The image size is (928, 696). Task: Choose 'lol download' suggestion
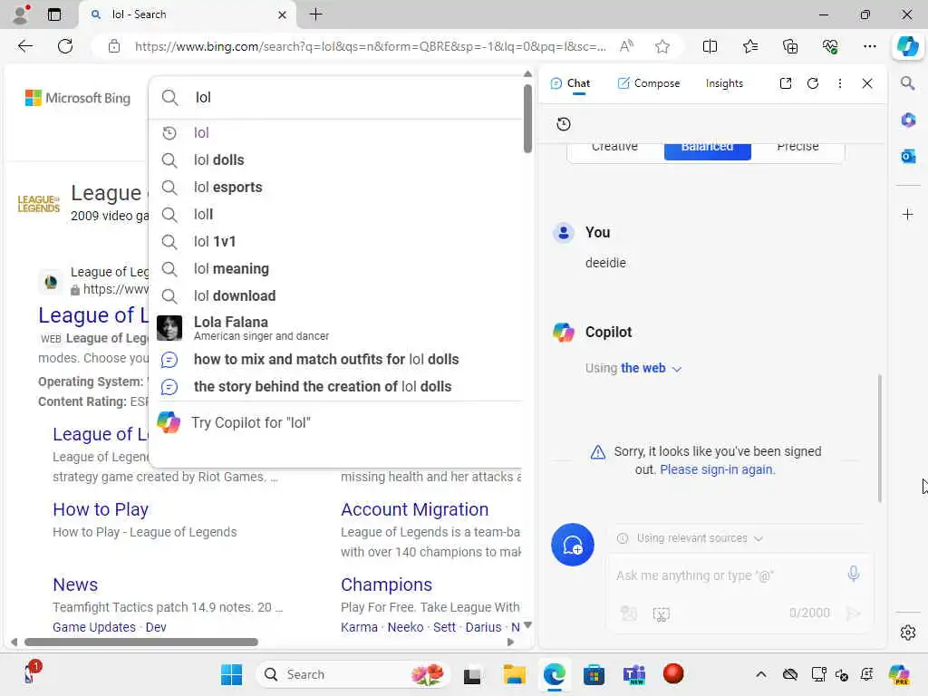tap(335, 296)
